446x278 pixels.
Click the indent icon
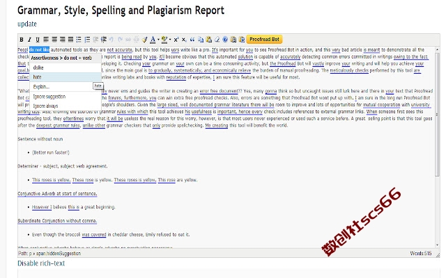(104, 40)
